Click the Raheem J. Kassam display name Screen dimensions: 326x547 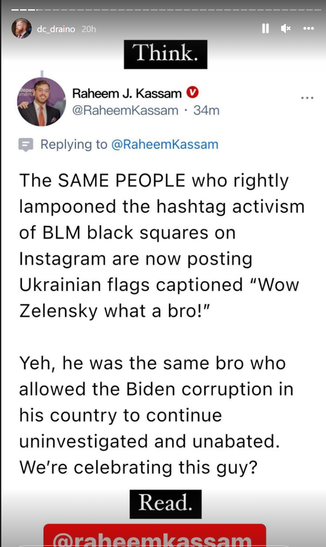(127, 93)
